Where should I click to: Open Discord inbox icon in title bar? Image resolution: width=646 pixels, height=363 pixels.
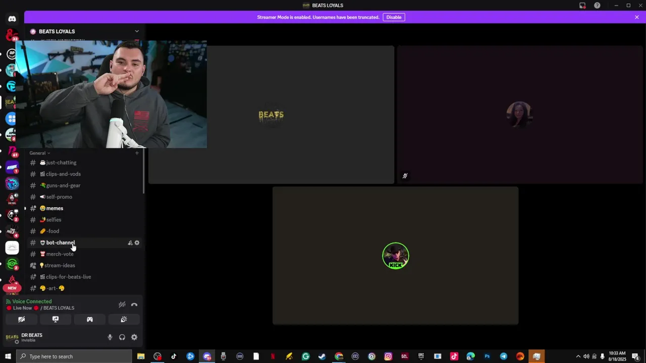click(582, 6)
